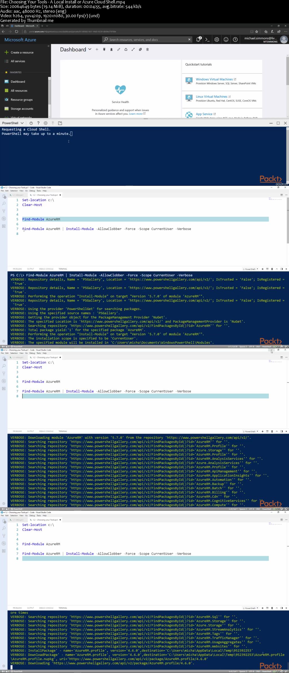Open the Azure top-bar help question mark
This screenshot has height=673, width=289.
[235, 40]
